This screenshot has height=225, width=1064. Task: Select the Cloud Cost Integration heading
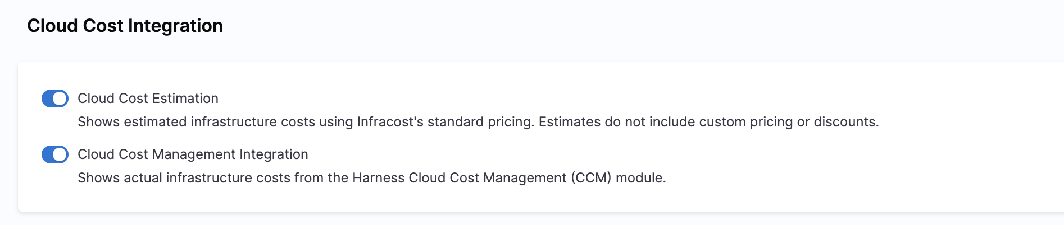click(x=125, y=26)
